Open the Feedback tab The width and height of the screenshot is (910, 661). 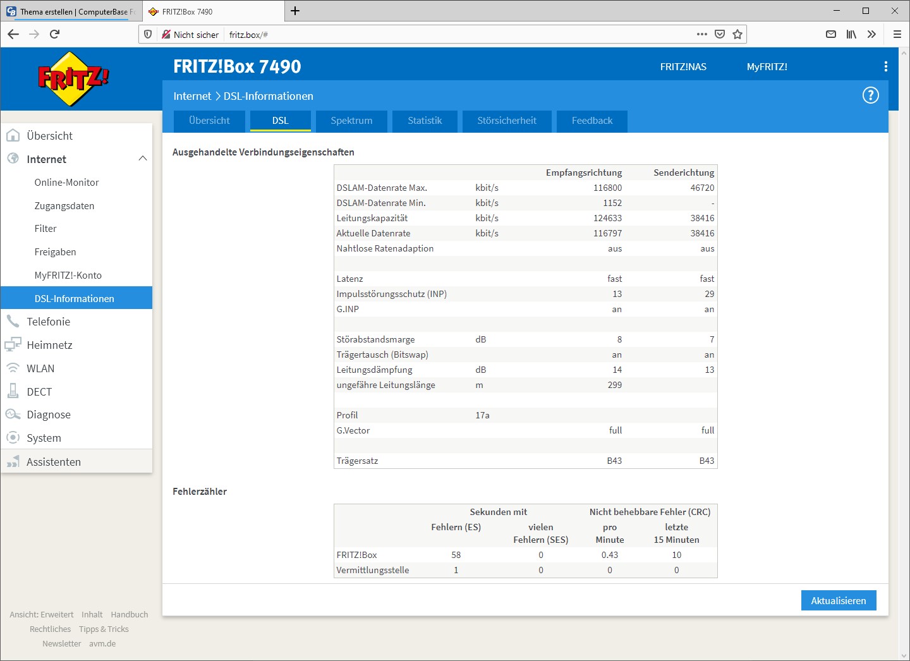(x=592, y=121)
